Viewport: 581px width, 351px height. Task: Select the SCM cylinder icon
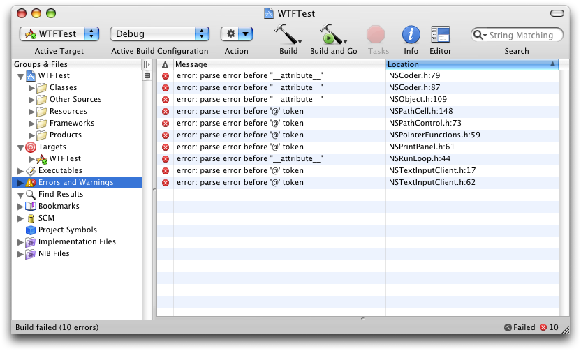click(x=31, y=218)
